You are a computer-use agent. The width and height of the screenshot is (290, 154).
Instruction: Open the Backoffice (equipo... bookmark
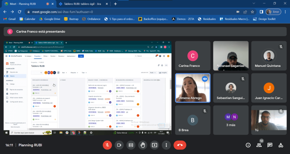click(x=153, y=19)
